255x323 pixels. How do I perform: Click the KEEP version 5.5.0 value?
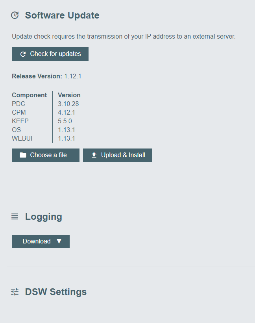pos(65,121)
